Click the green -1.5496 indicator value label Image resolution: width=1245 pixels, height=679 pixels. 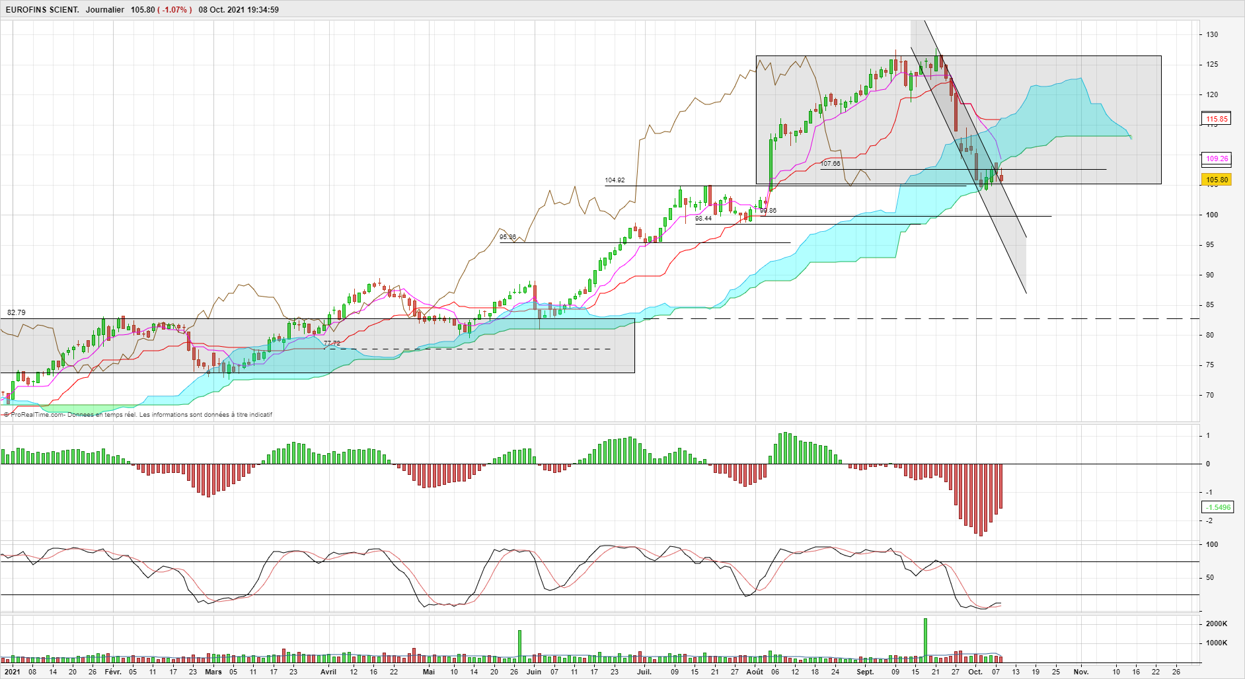tap(1217, 507)
